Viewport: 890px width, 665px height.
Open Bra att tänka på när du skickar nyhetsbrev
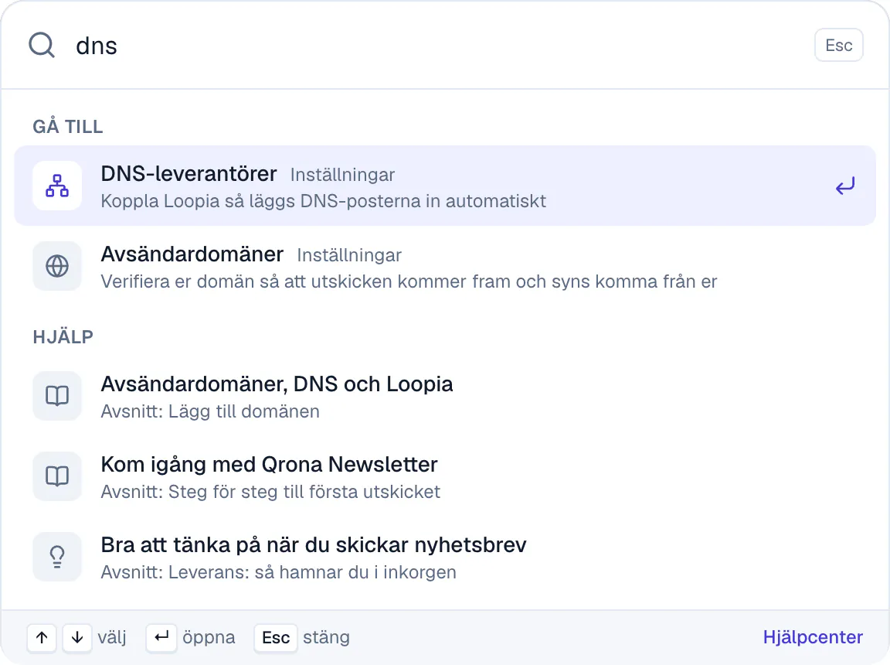[445, 557]
